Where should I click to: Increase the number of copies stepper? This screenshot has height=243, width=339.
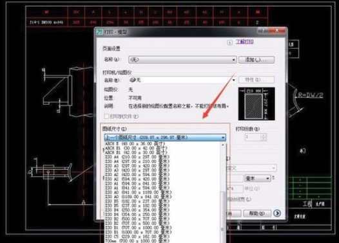[264, 136]
